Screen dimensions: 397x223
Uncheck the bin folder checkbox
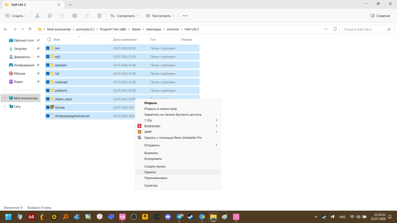click(48, 48)
